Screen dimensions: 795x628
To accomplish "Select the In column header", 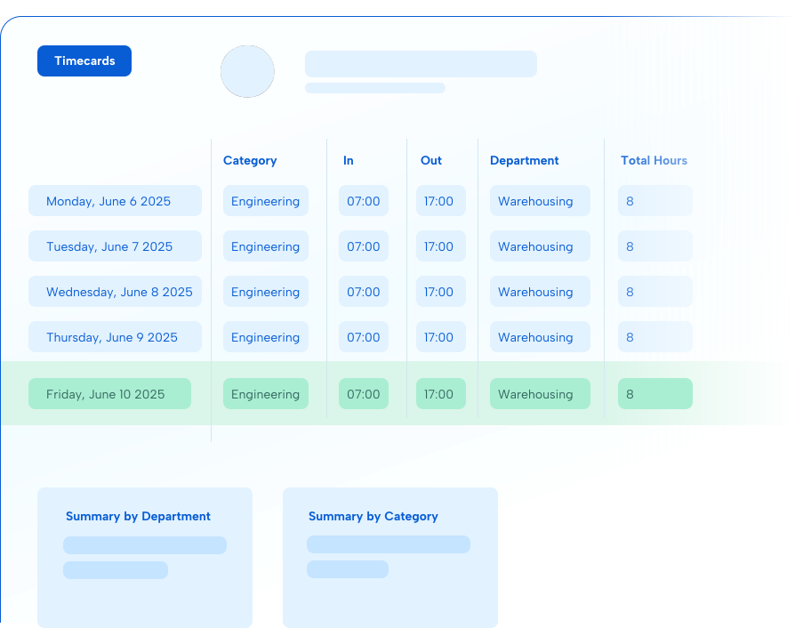I will click(x=348, y=160).
